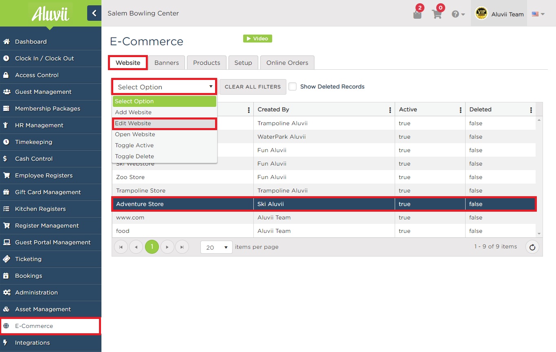The image size is (556, 352).
Task: Open Dashboard in sidebar
Action: tap(51, 42)
